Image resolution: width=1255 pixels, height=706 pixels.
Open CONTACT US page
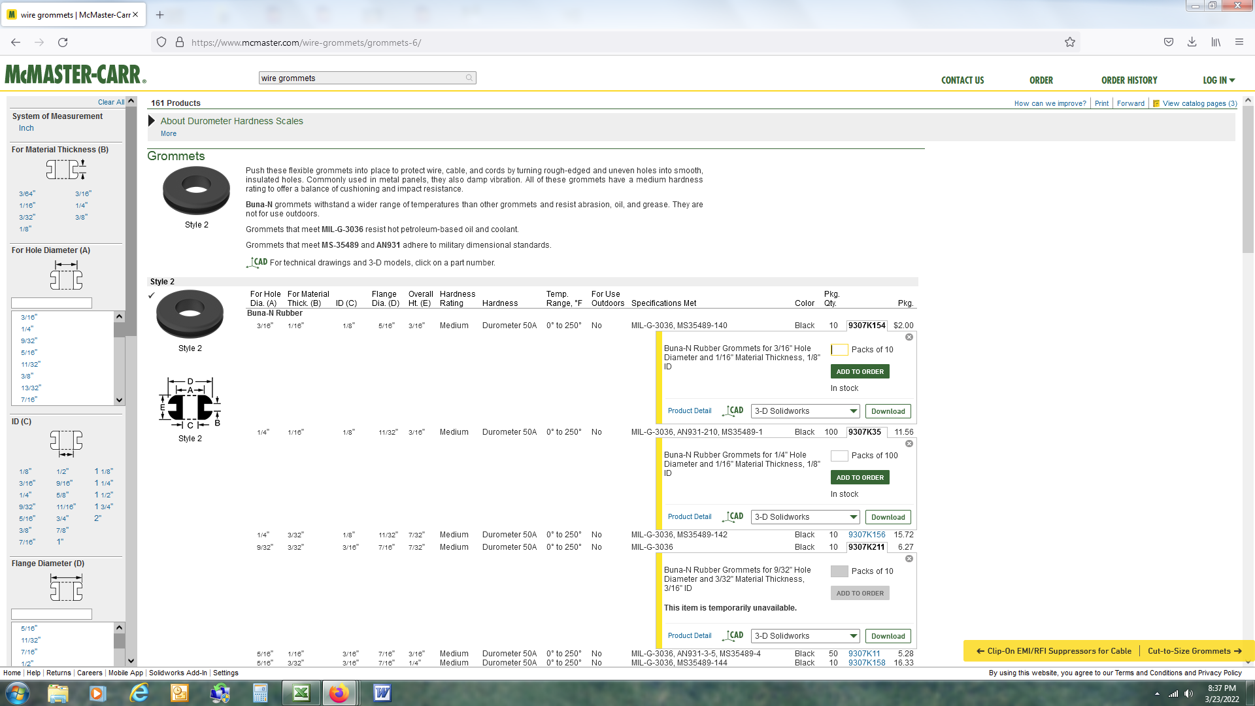[x=962, y=80]
